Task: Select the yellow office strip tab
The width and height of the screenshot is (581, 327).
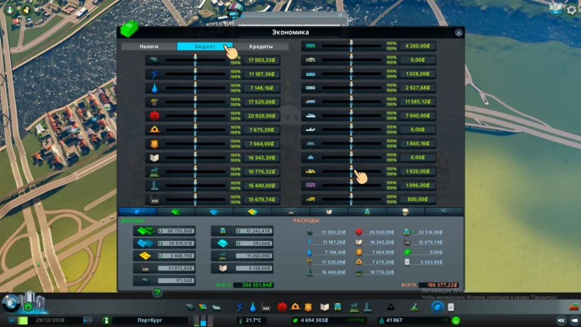Action: tap(253, 212)
